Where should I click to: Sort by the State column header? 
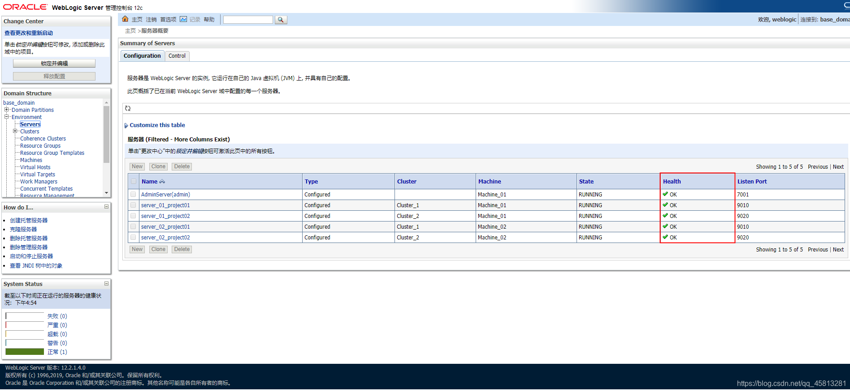586,182
